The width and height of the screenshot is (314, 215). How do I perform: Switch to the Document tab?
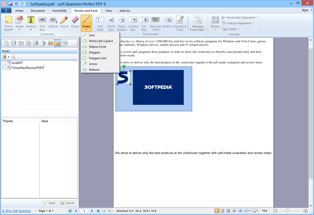point(38,11)
